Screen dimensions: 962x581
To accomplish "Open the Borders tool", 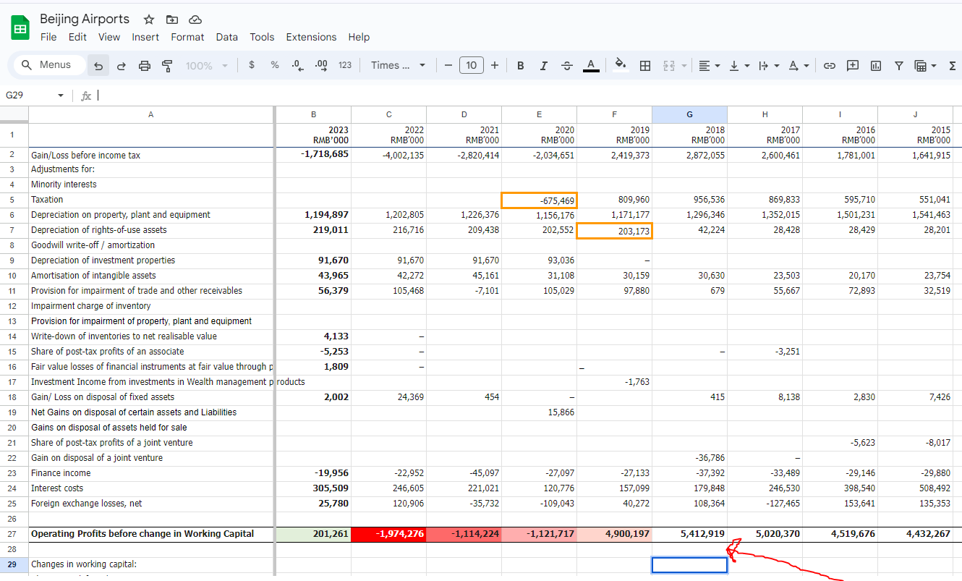I will [x=645, y=65].
